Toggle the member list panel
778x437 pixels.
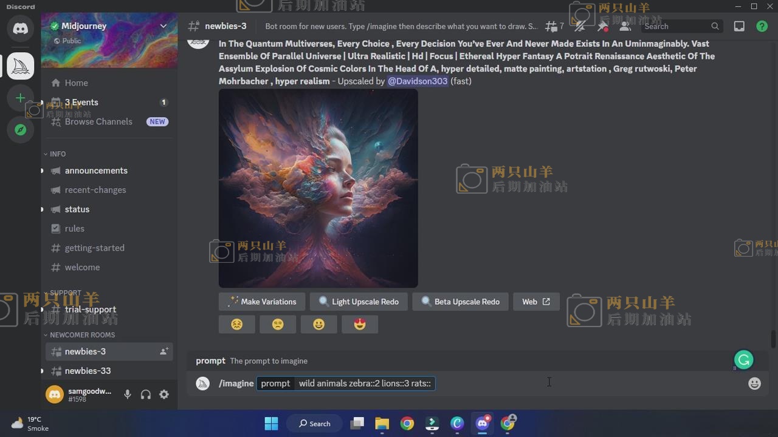tap(625, 26)
